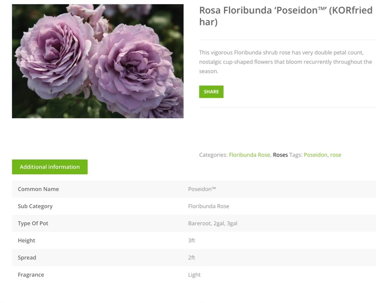The width and height of the screenshot is (376, 303).
Task: Click the Rosa Floribunda 'Poseidon' product title
Action: click(286, 16)
